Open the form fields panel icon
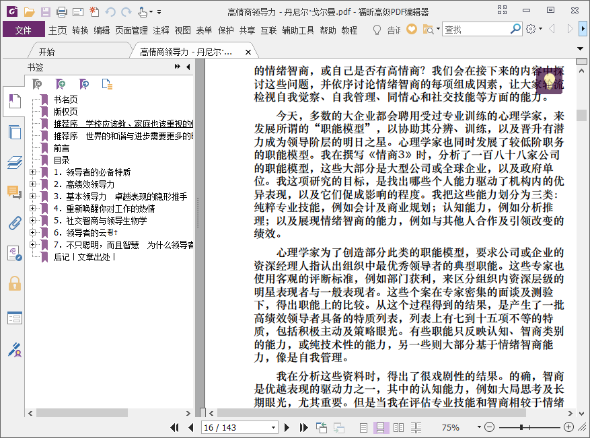Screen dimensions: 590x438 [15, 318]
